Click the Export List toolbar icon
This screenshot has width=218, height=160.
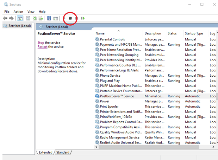click(x=41, y=18)
